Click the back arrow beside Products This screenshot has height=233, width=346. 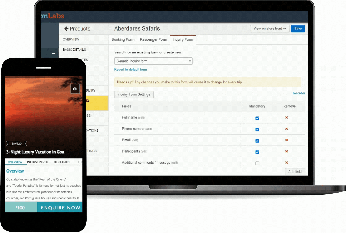66,29
